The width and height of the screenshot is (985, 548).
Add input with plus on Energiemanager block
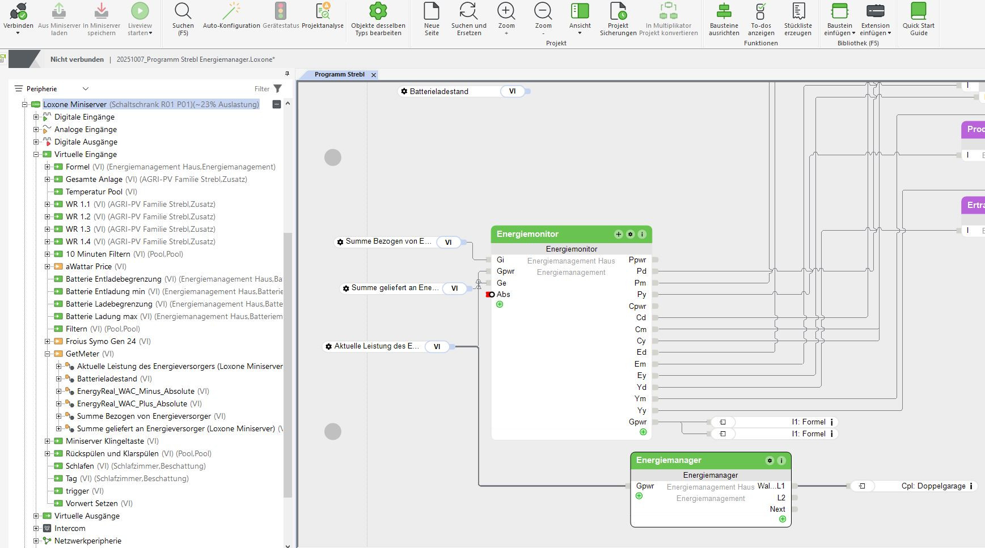point(639,496)
